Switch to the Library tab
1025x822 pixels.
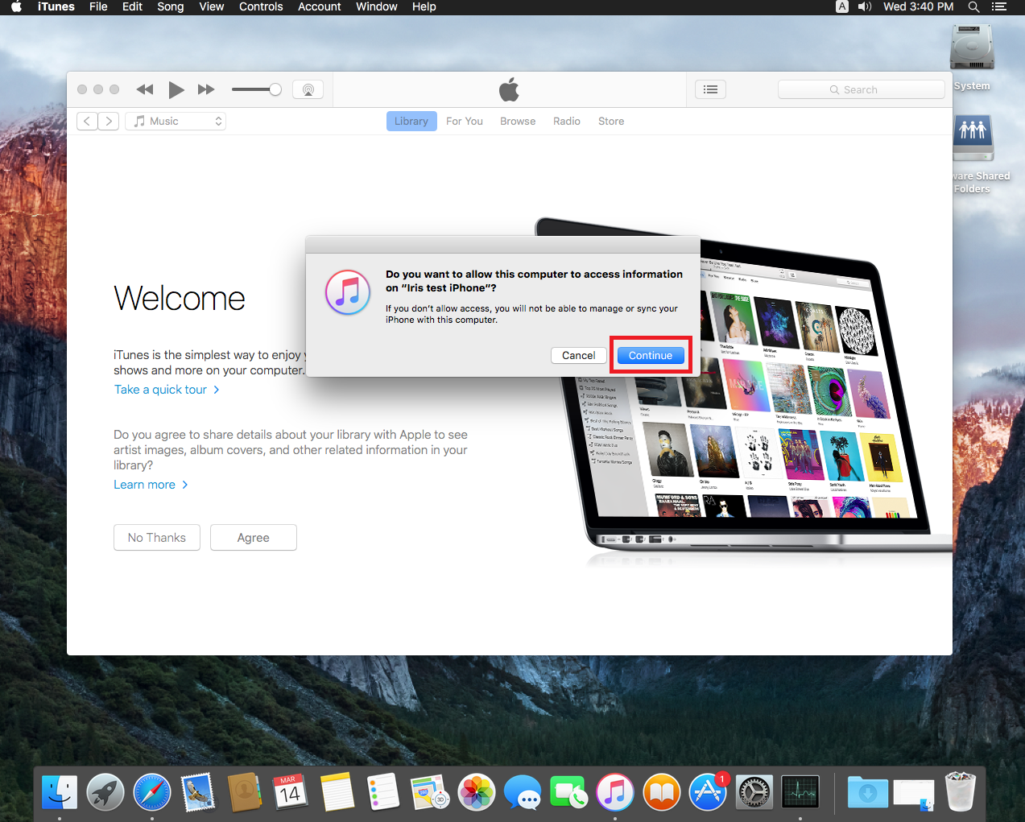(x=411, y=121)
